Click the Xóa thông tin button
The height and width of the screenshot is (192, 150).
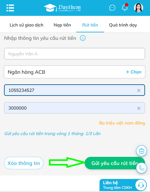tap(24, 163)
